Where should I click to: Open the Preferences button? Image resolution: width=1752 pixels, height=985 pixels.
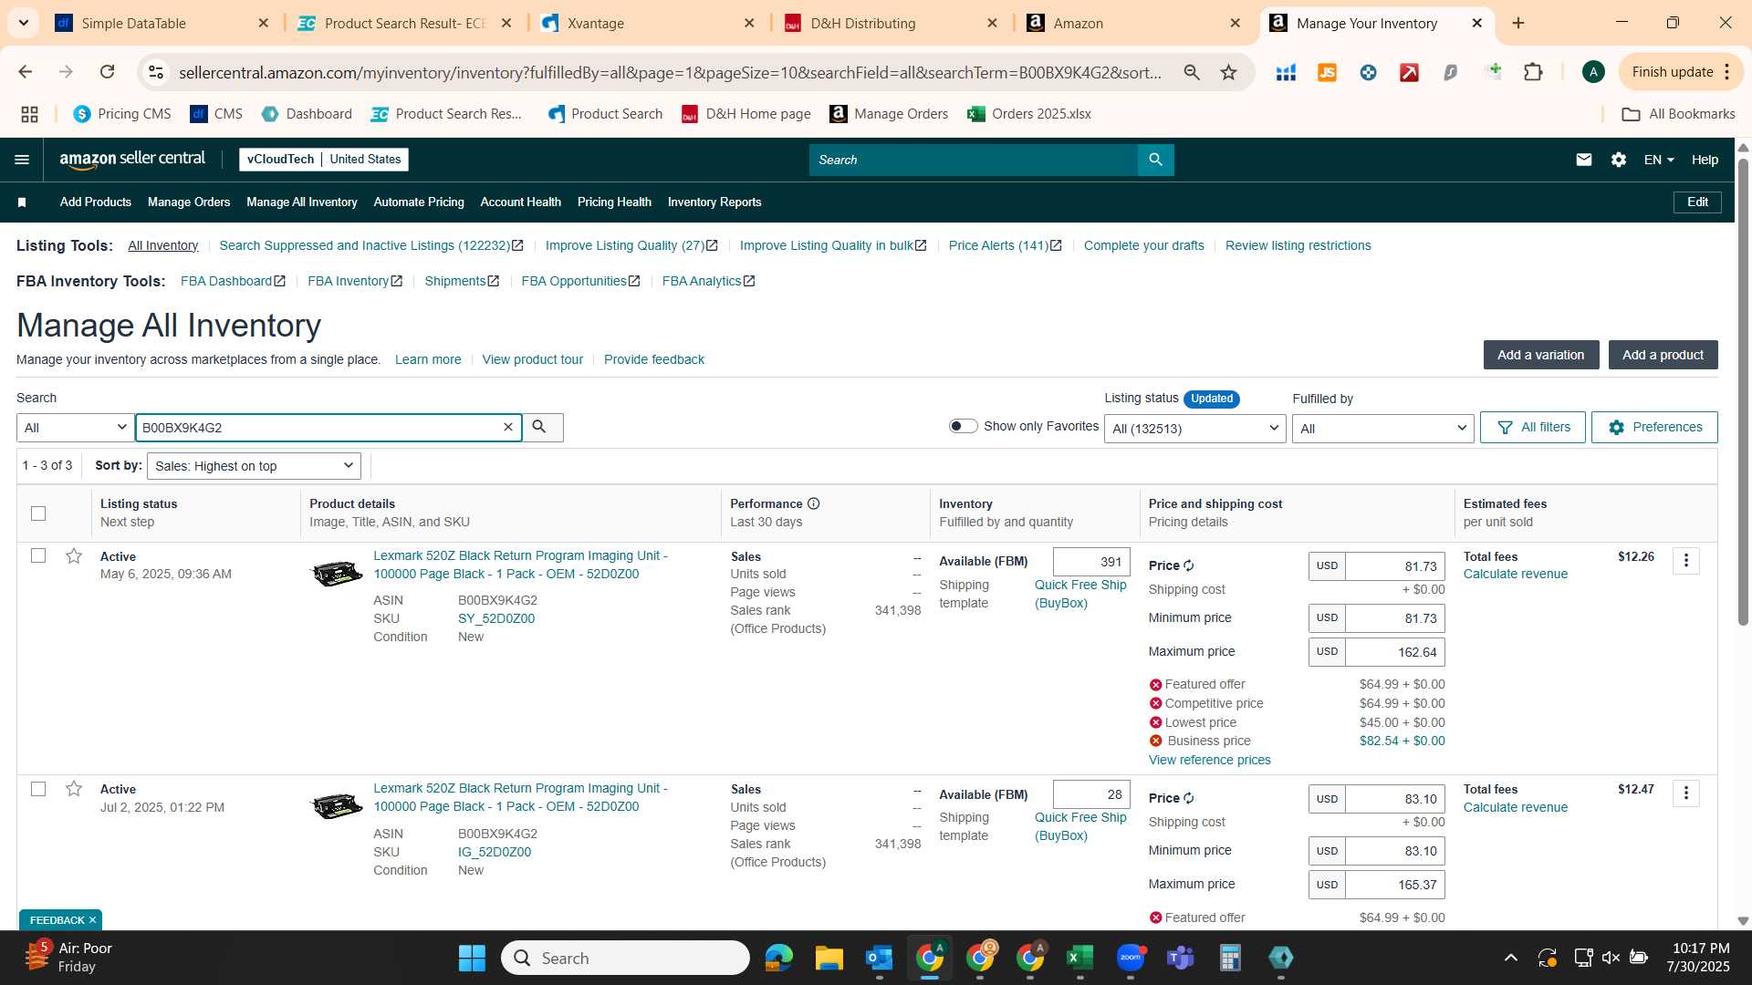tap(1654, 427)
